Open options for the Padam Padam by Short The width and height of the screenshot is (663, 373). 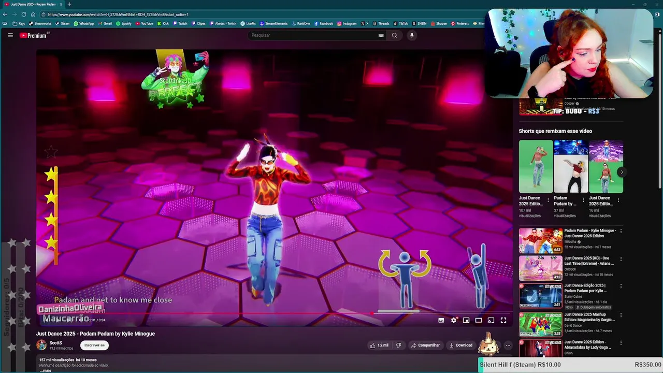[x=584, y=199]
